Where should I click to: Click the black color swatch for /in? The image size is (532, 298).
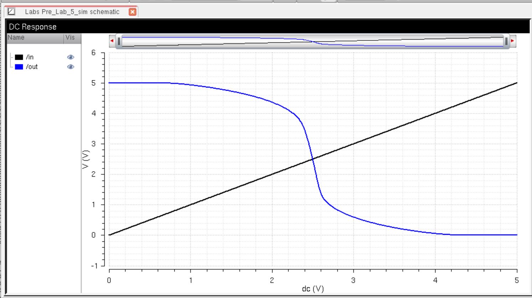(19, 57)
